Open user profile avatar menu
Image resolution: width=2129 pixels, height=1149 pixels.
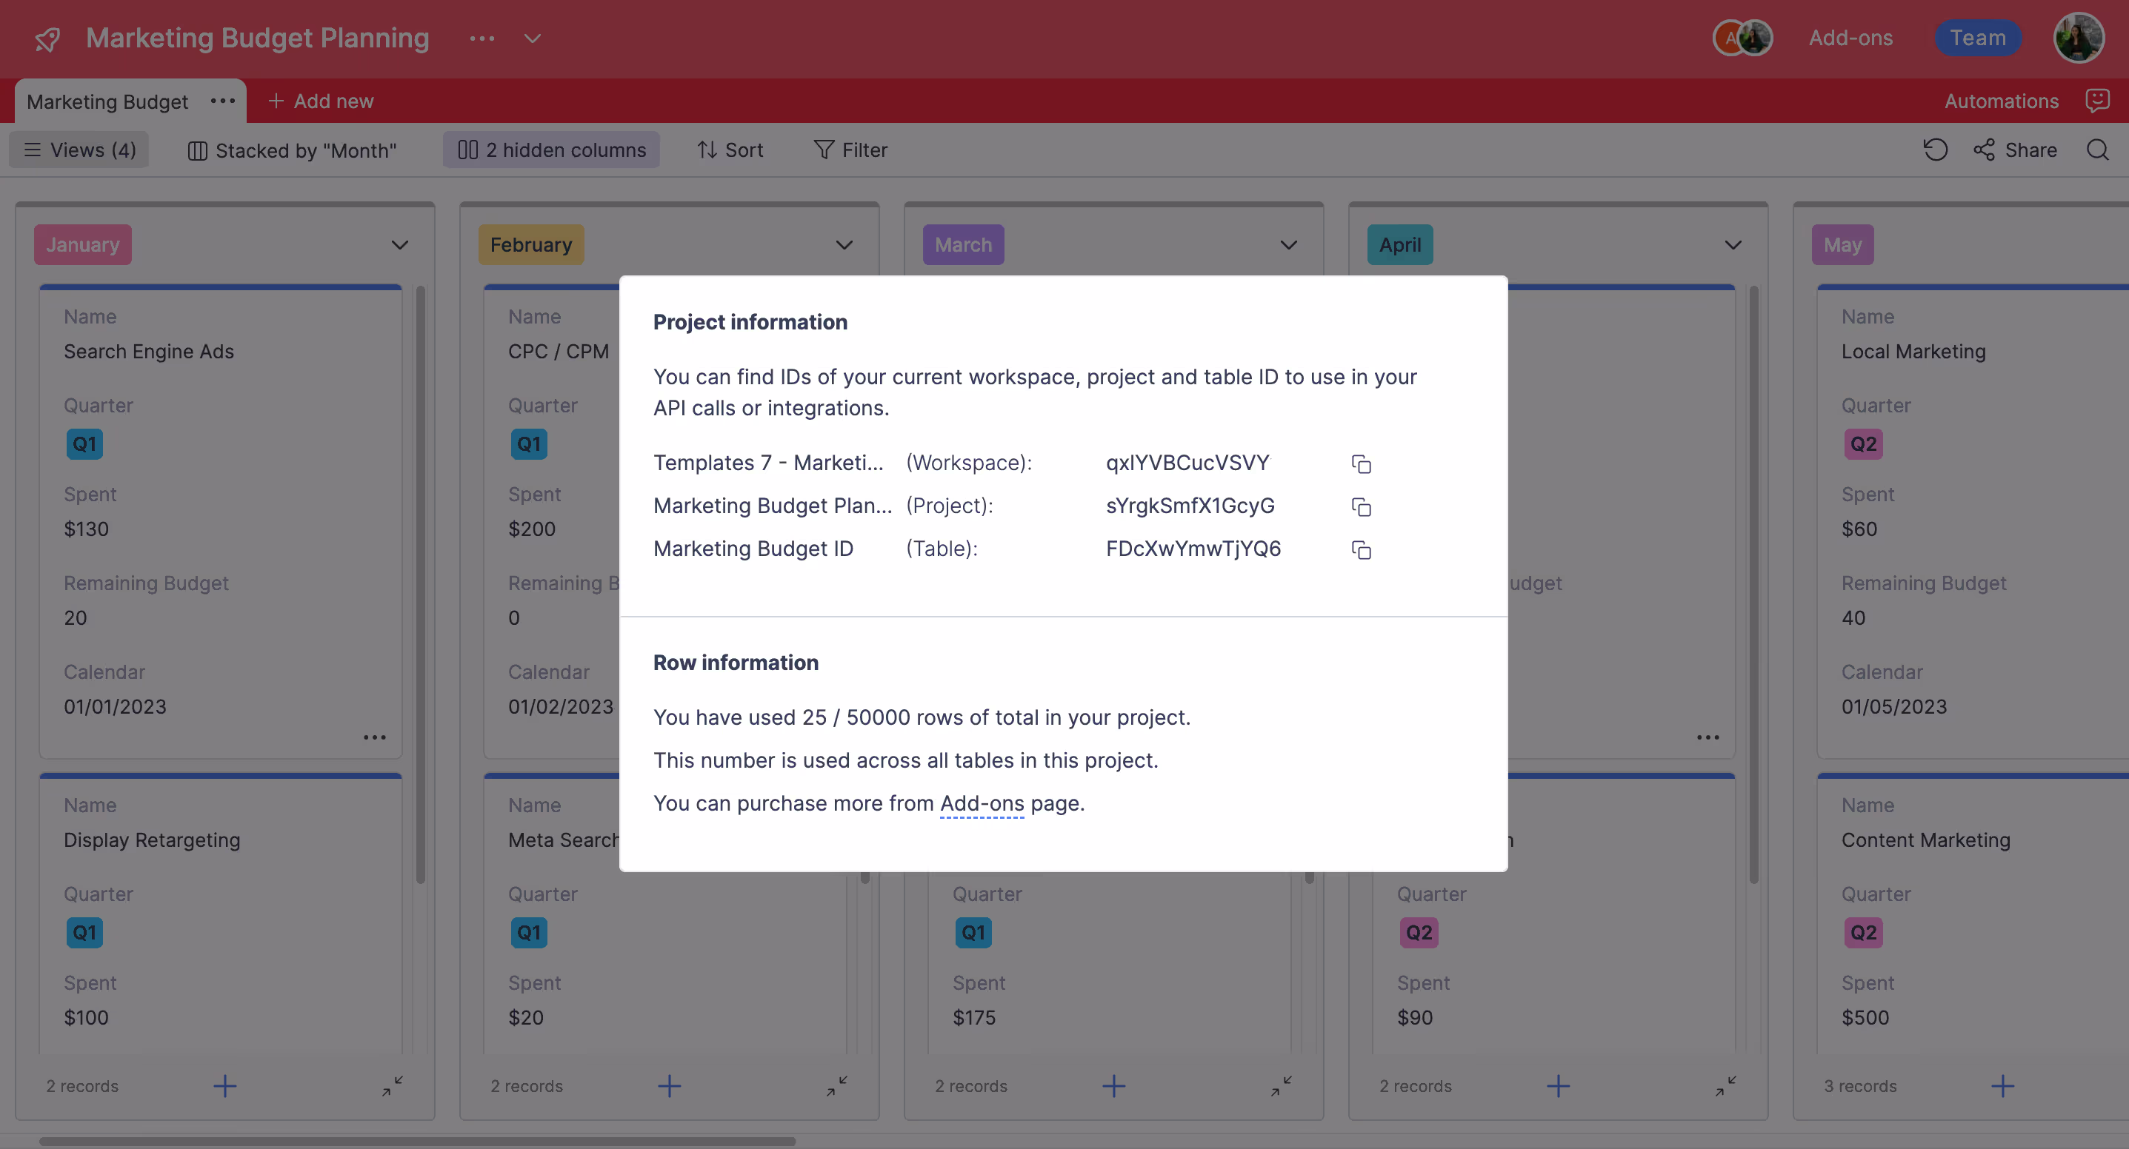[x=2079, y=38]
